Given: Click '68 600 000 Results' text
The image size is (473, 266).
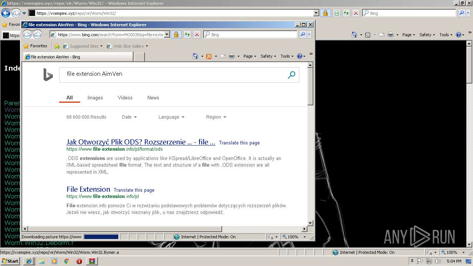Looking at the screenshot, I should (86, 117).
